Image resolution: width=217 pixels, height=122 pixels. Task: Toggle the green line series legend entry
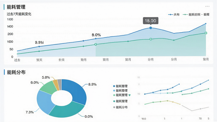click(196, 15)
